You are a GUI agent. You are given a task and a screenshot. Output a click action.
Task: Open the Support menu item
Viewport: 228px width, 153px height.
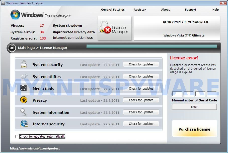coord(190,10)
